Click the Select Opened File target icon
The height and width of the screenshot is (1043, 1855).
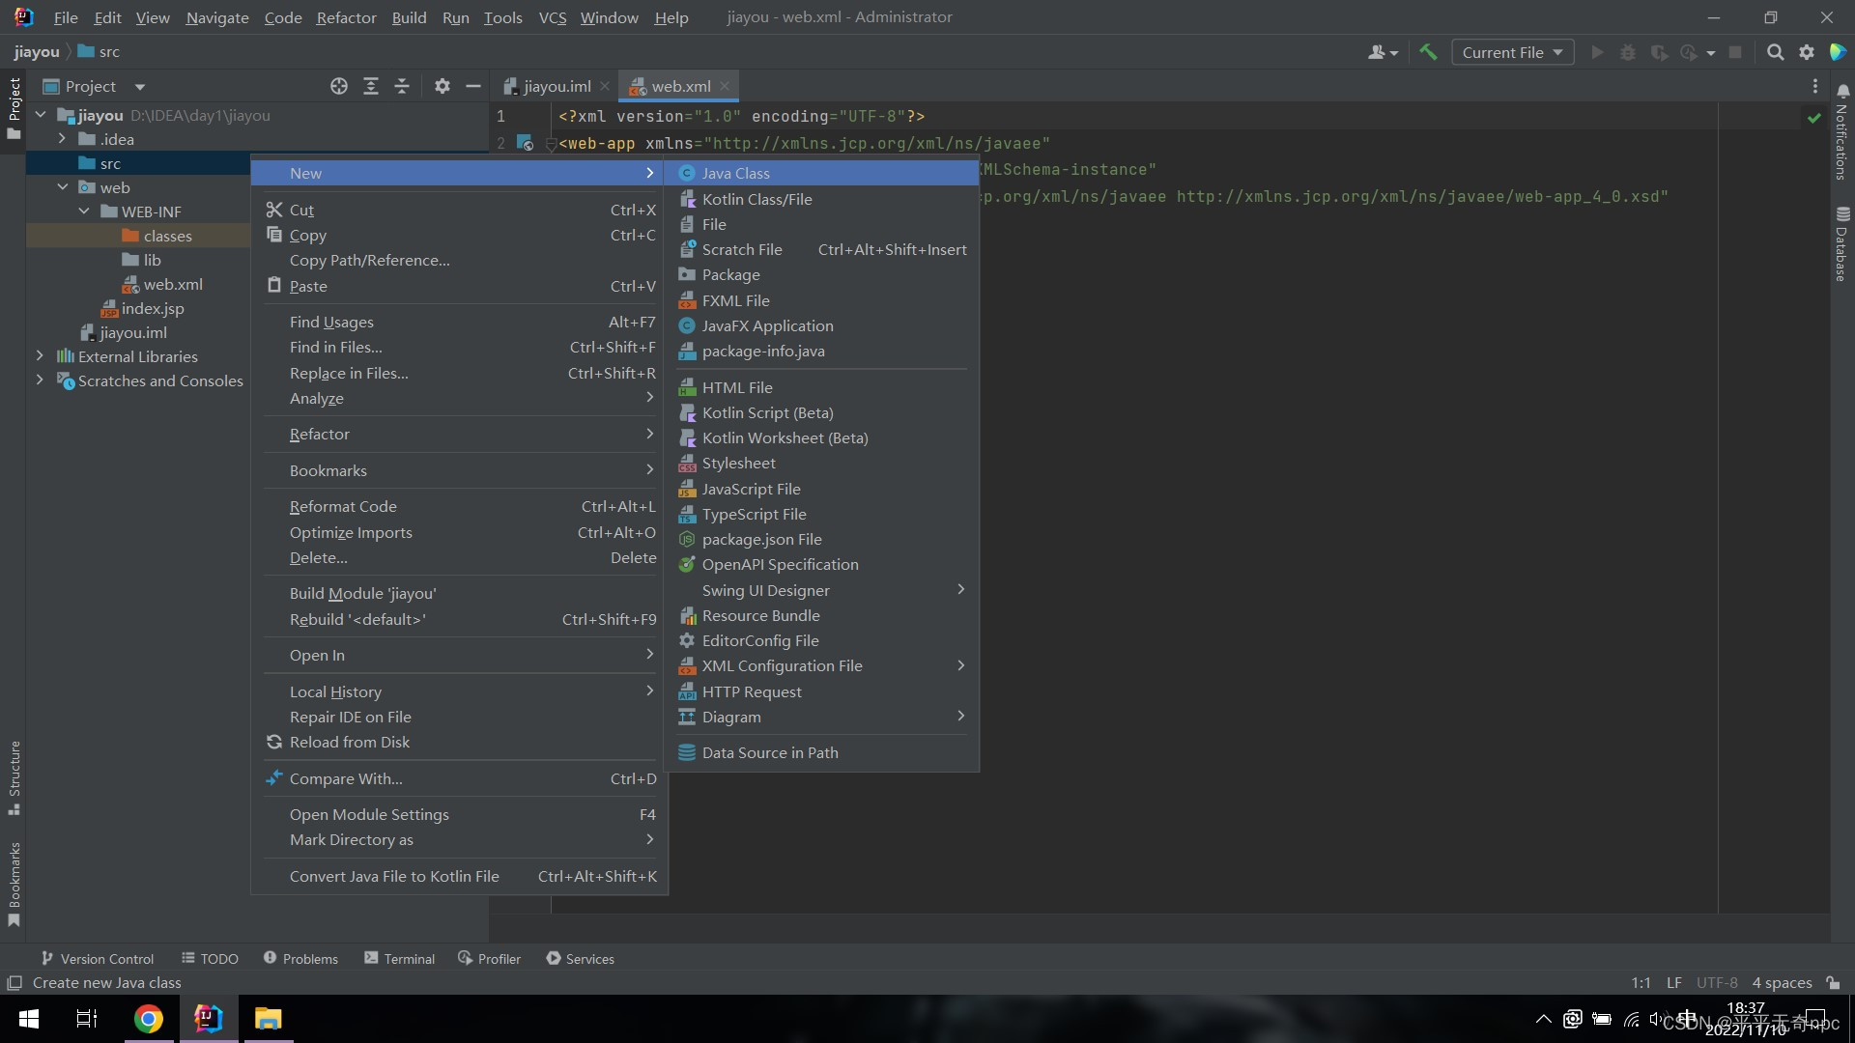[x=339, y=86]
